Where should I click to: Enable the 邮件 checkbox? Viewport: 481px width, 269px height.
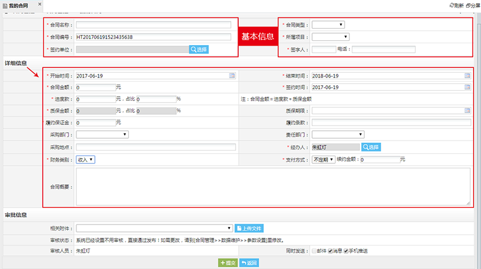pyautogui.click(x=314, y=250)
